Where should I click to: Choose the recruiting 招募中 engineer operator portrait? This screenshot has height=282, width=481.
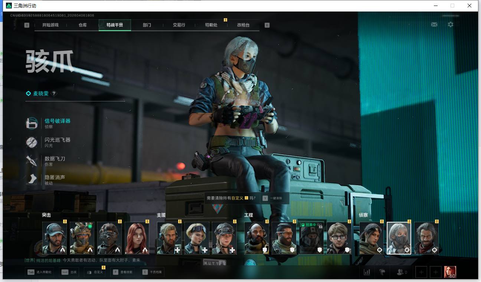coord(311,238)
